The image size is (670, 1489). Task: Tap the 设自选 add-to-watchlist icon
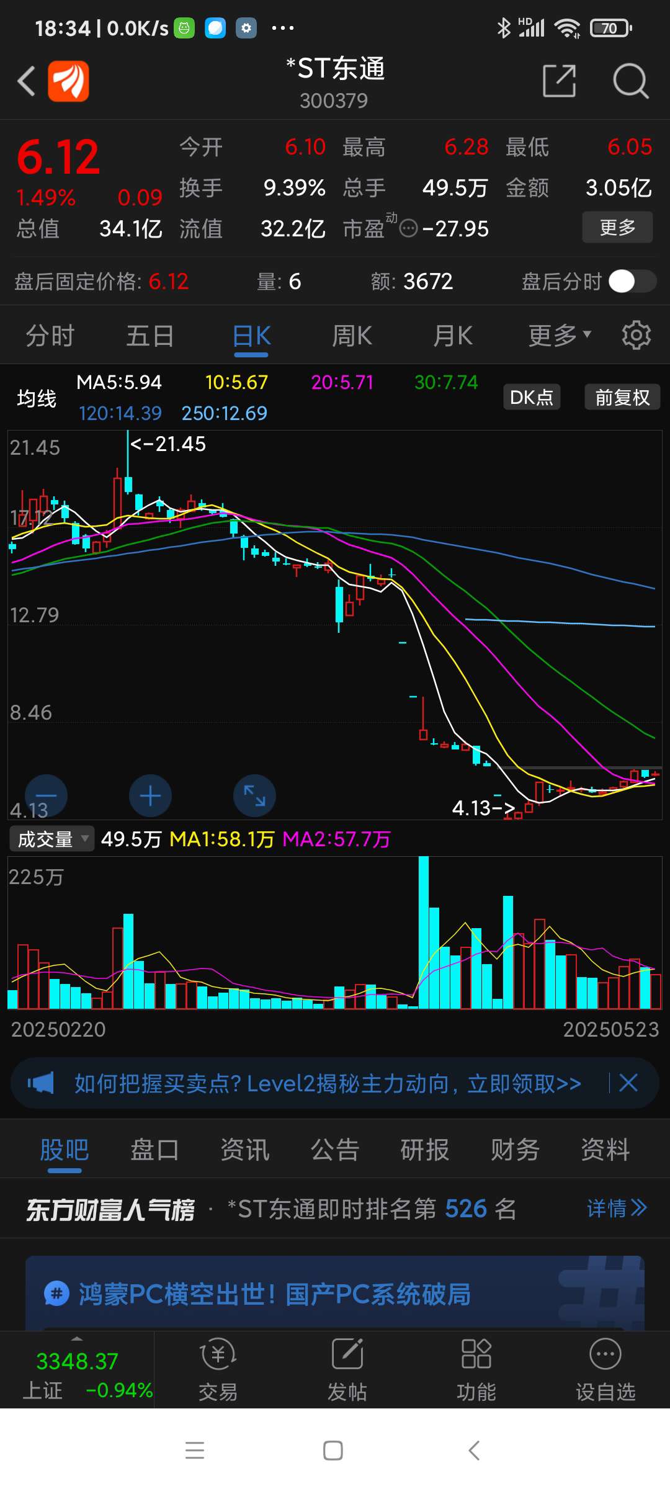[x=605, y=1353]
